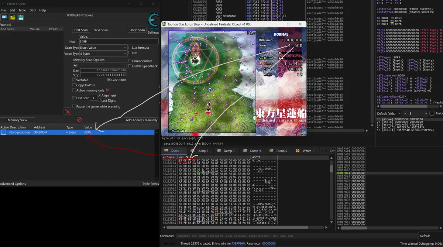
Task: Toggle the Not checkbox
Action: [x=130, y=53]
